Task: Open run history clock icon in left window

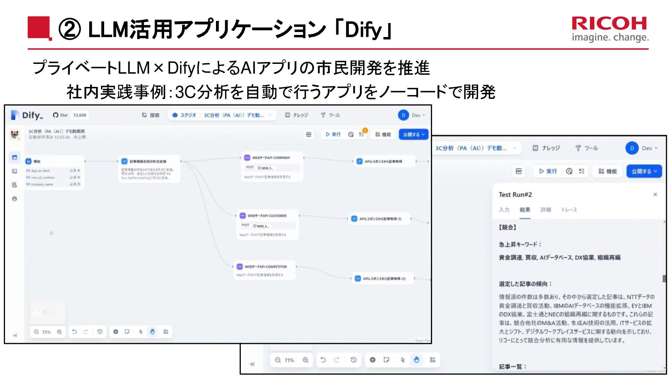Action: coord(351,134)
